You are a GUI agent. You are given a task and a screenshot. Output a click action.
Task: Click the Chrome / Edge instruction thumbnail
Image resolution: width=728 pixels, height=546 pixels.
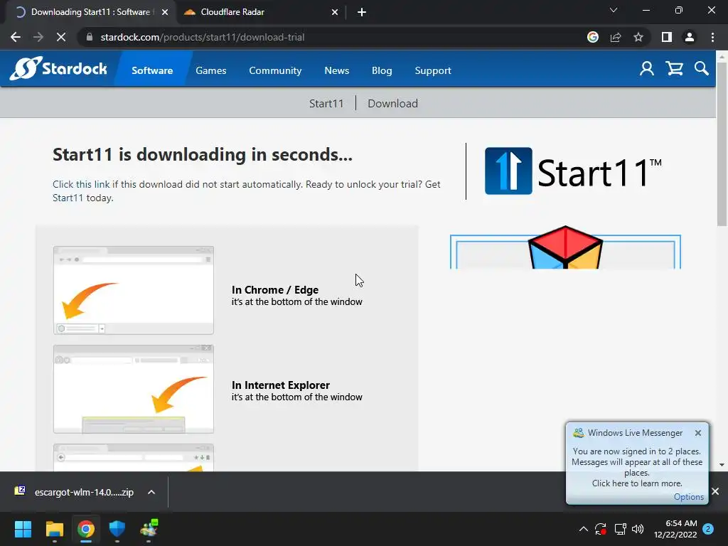[x=134, y=290]
